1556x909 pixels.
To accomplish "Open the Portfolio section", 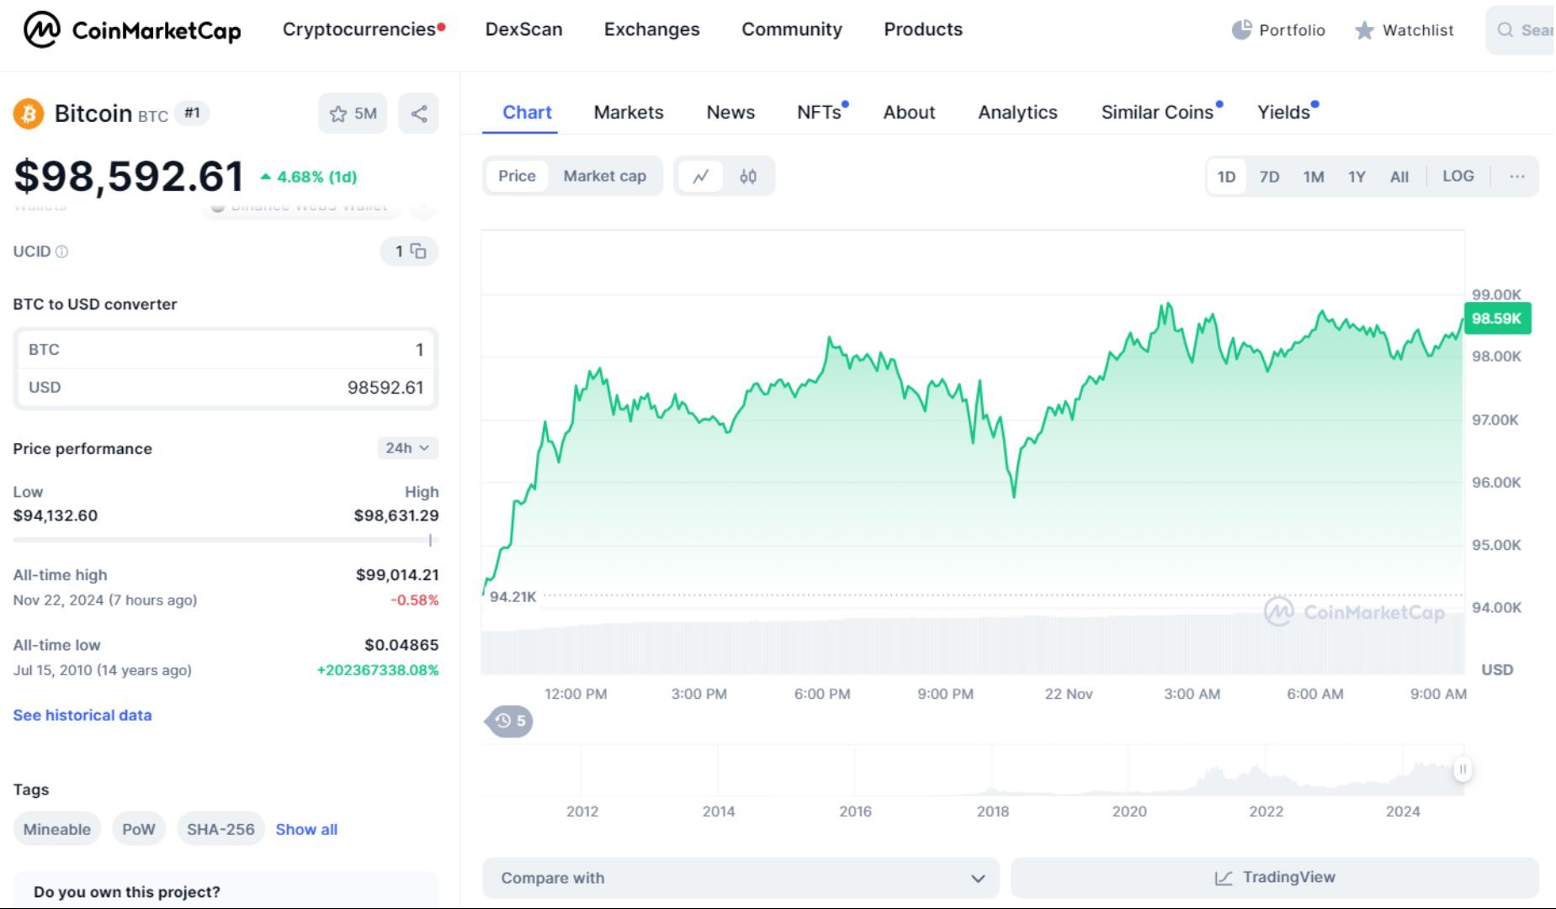I will [1277, 29].
